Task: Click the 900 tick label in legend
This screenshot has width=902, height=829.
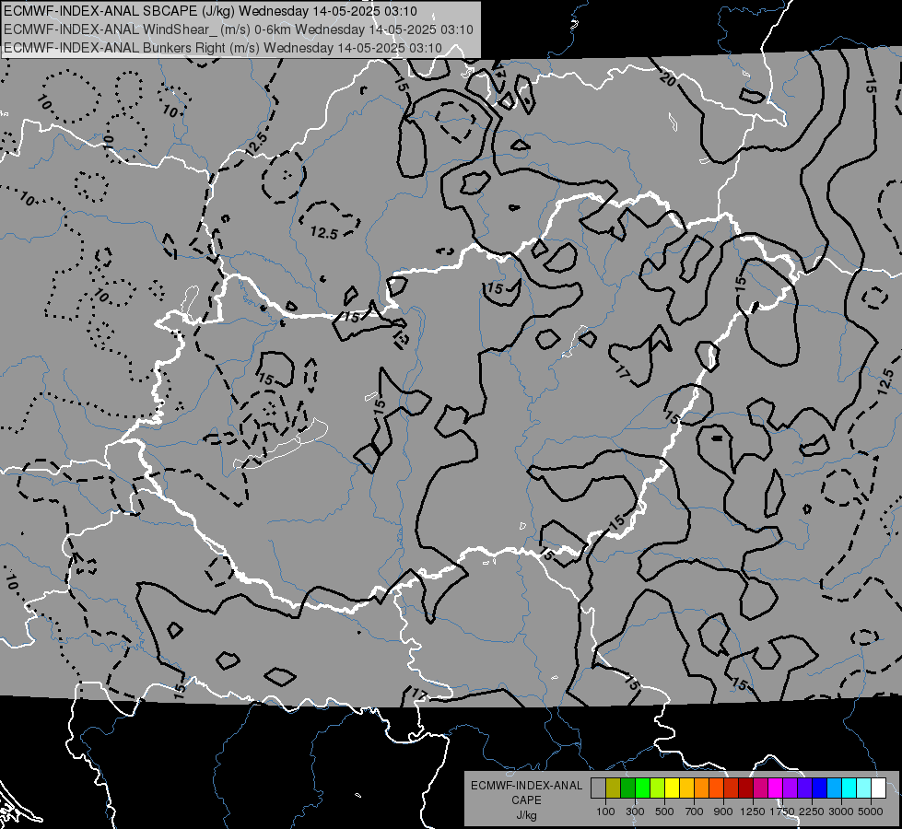Action: pos(723,811)
